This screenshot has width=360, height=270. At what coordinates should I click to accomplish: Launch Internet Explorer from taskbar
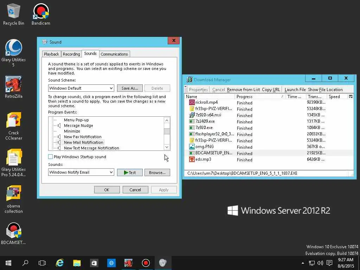[60, 263]
